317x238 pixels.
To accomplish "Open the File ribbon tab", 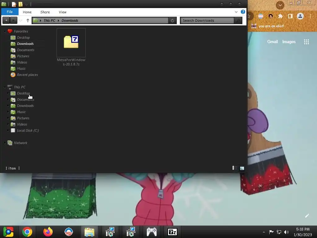I will tap(10, 12).
